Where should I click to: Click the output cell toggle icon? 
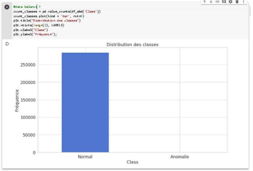[8, 44]
